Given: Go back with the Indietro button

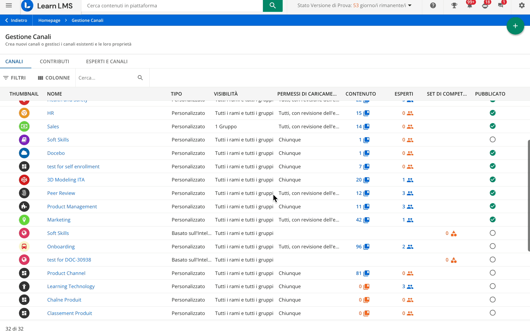Looking at the screenshot, I should click(16, 20).
